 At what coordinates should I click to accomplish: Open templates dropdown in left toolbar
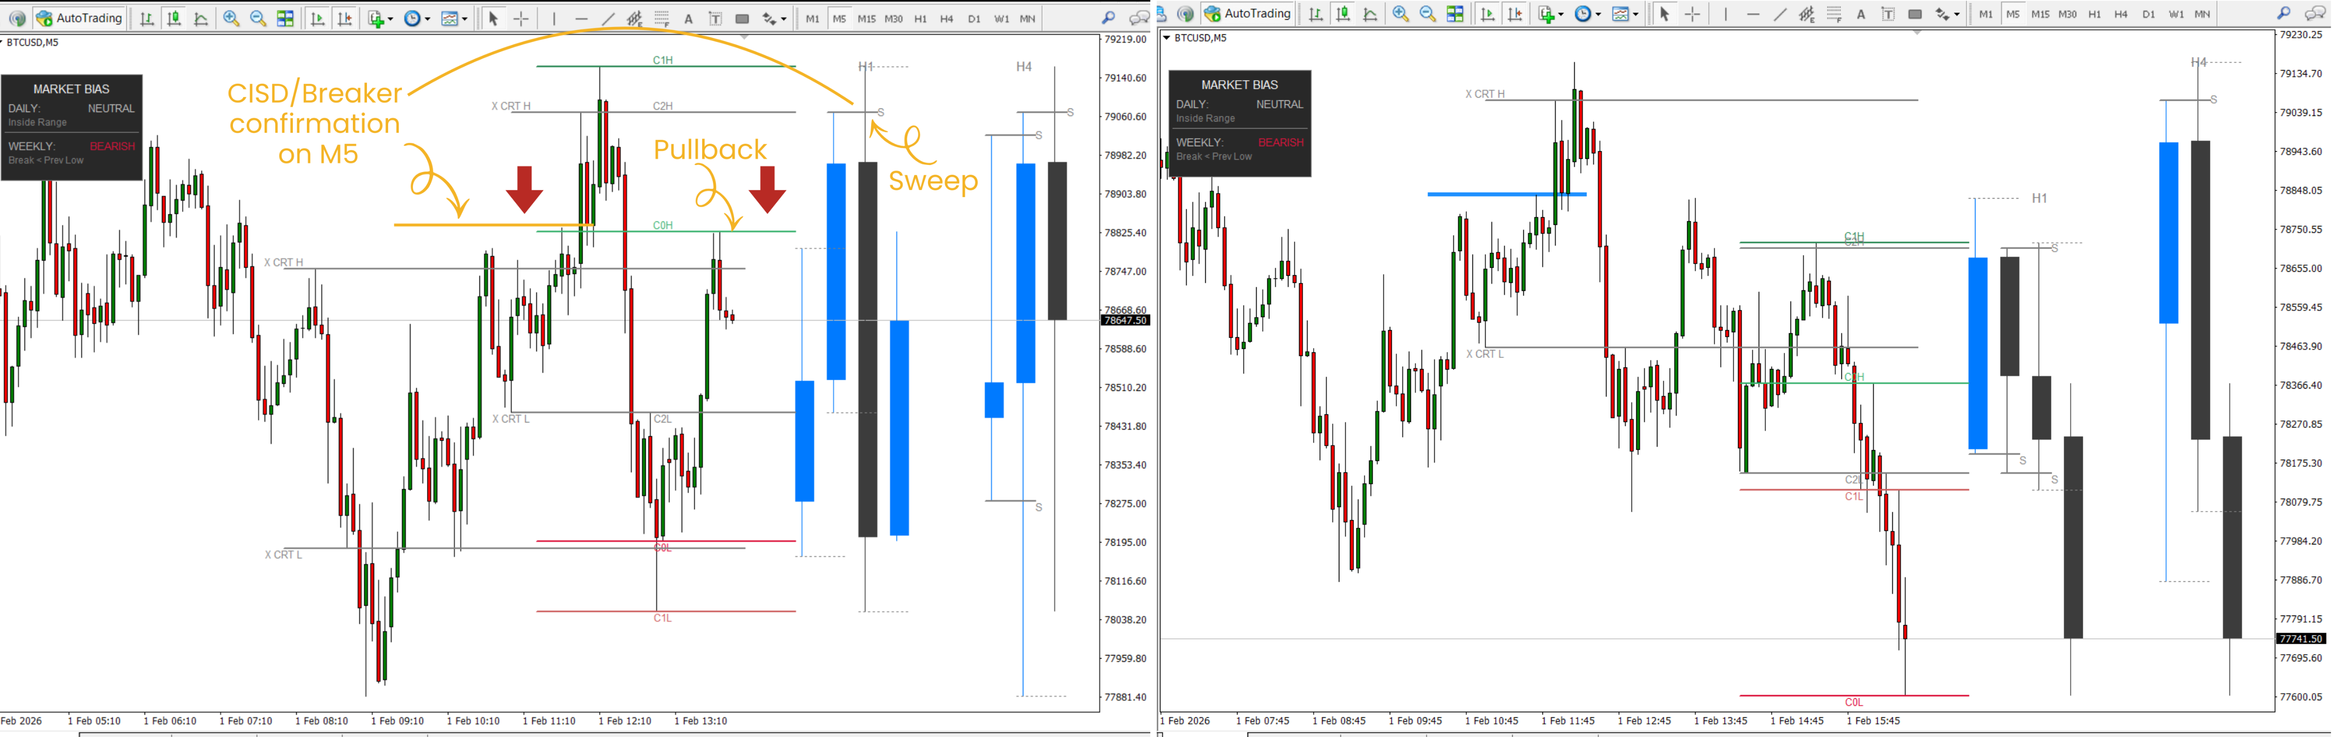(x=453, y=18)
